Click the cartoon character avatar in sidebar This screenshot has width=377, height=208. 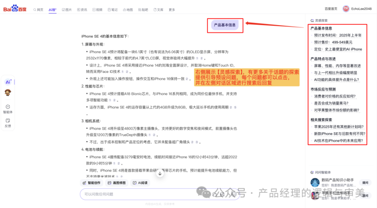pos(8,92)
